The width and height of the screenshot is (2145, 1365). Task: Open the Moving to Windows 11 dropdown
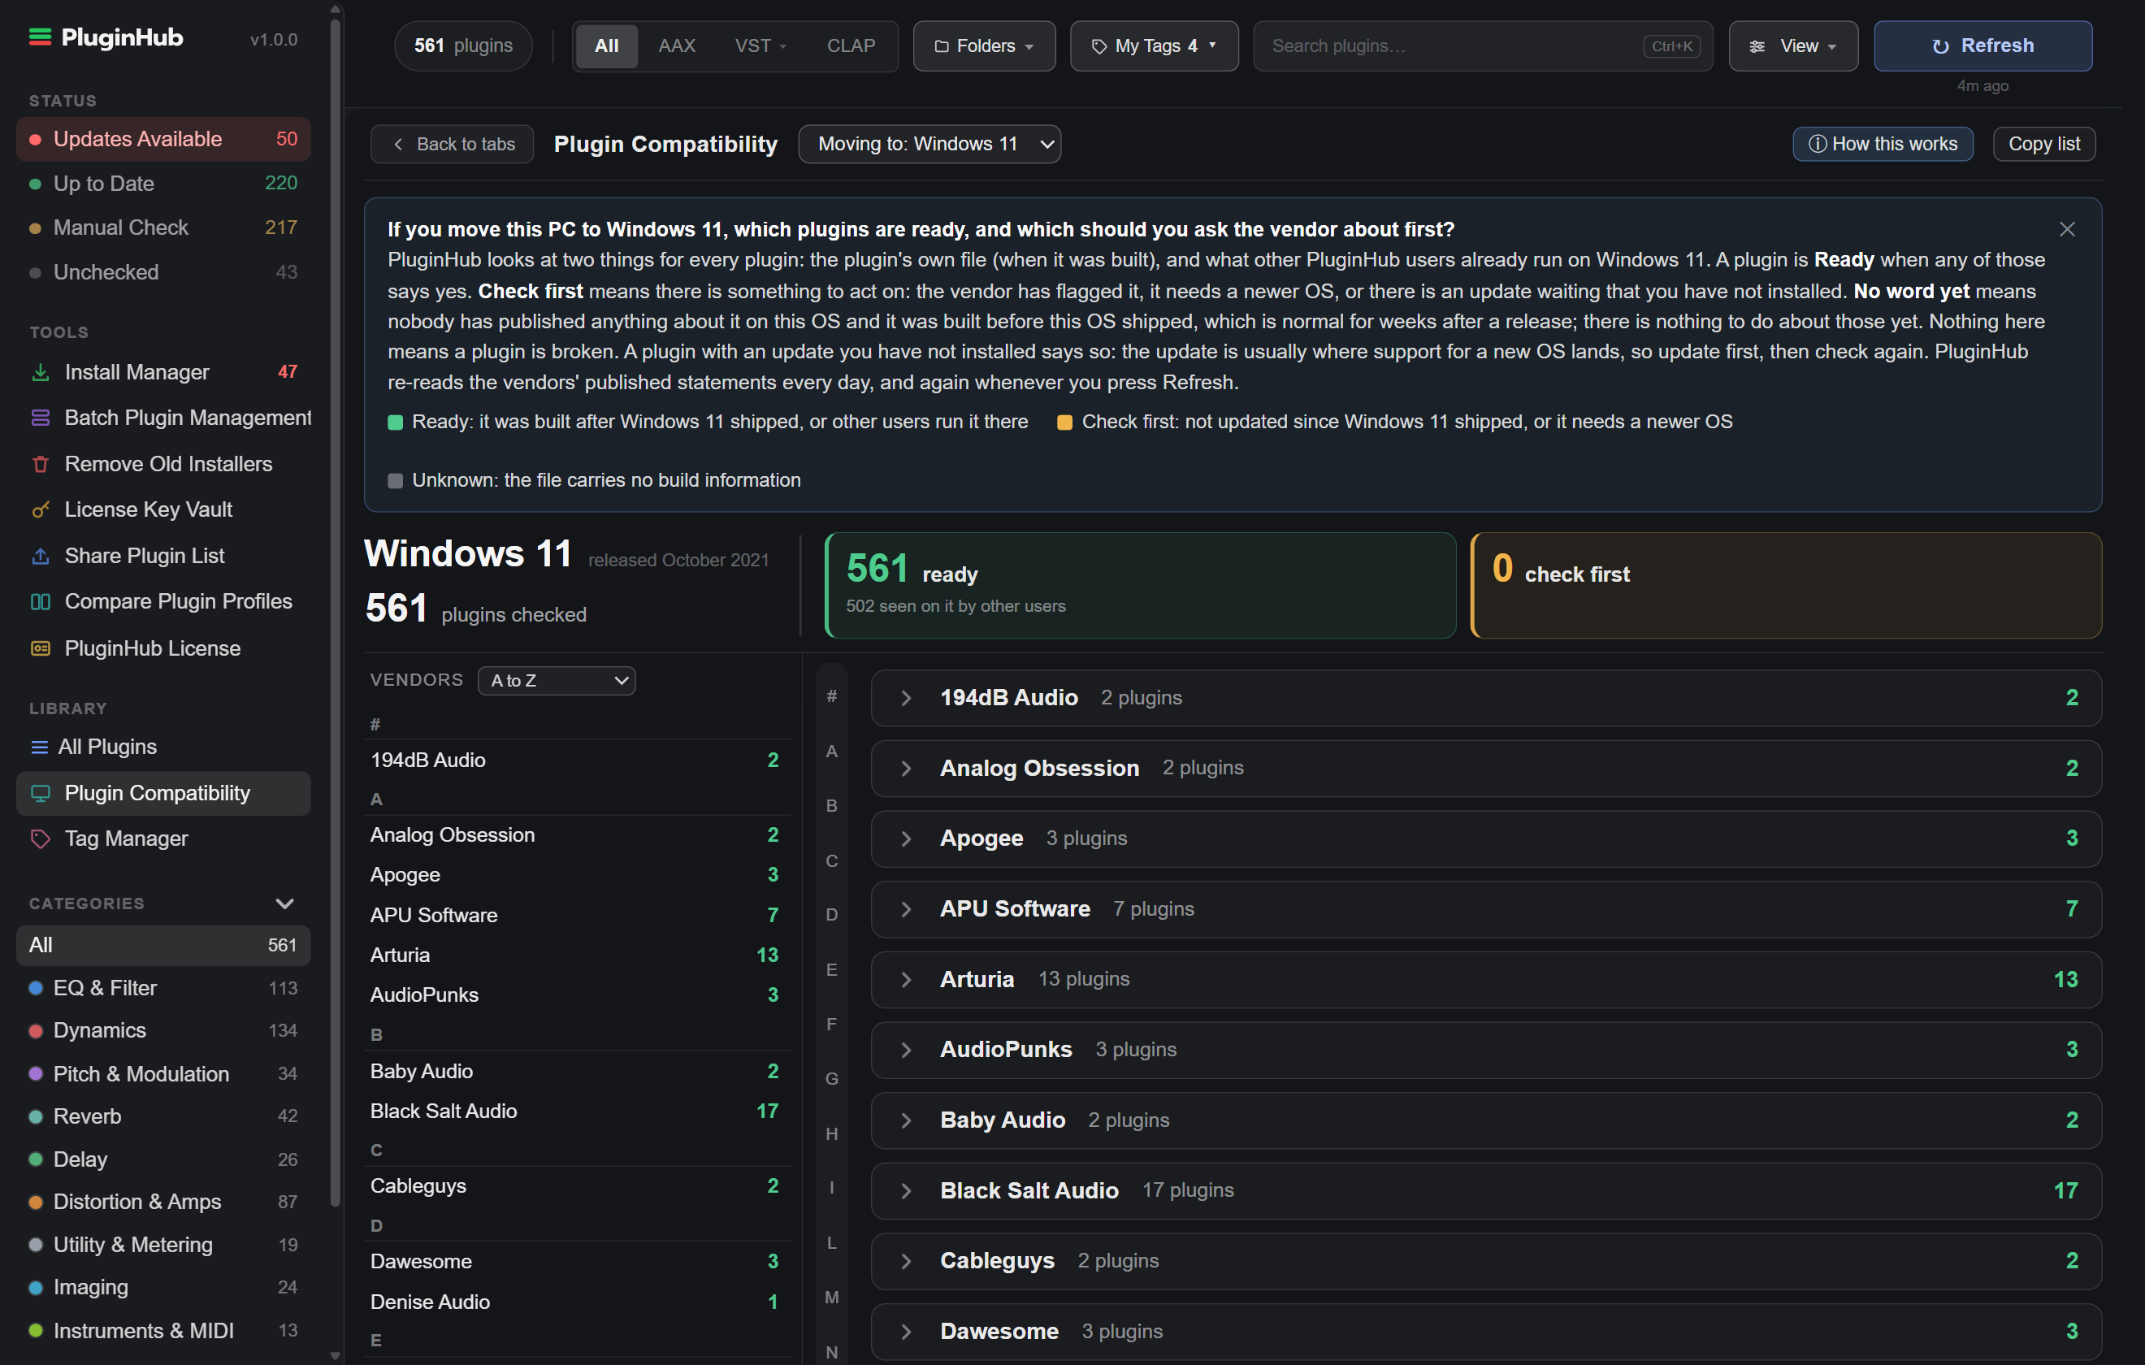tap(929, 145)
